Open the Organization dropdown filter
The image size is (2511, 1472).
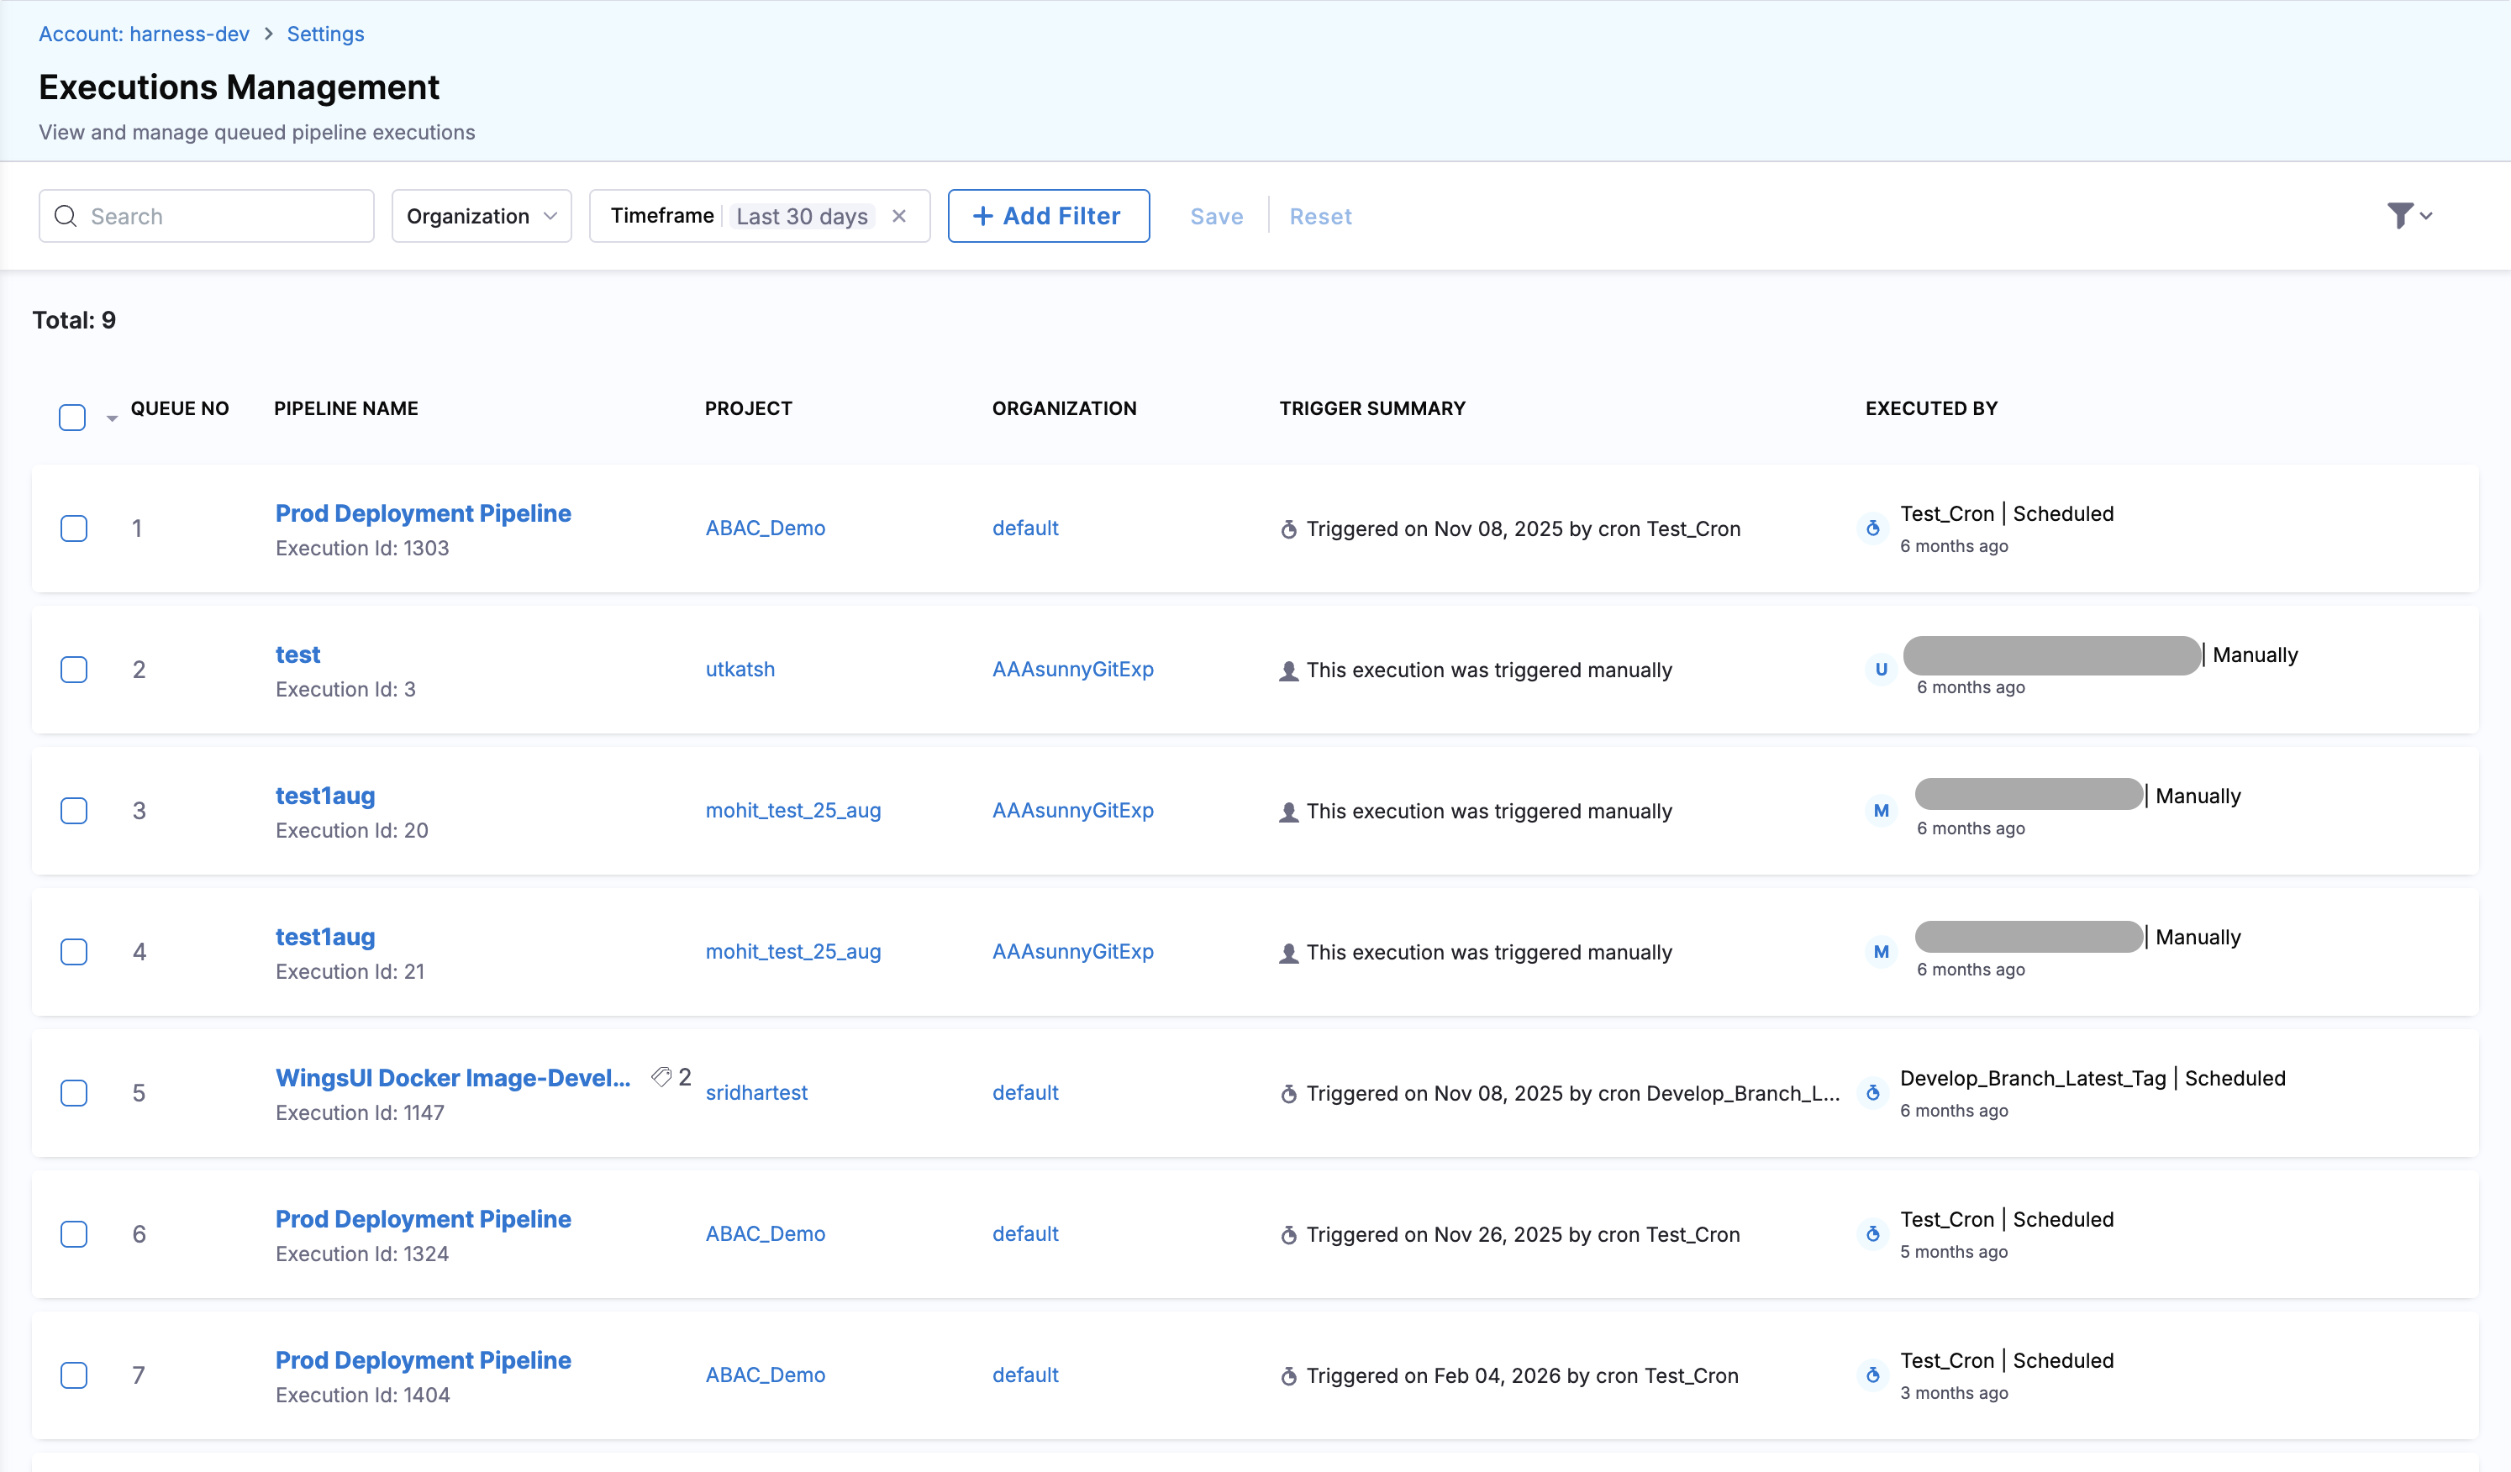[x=482, y=216]
